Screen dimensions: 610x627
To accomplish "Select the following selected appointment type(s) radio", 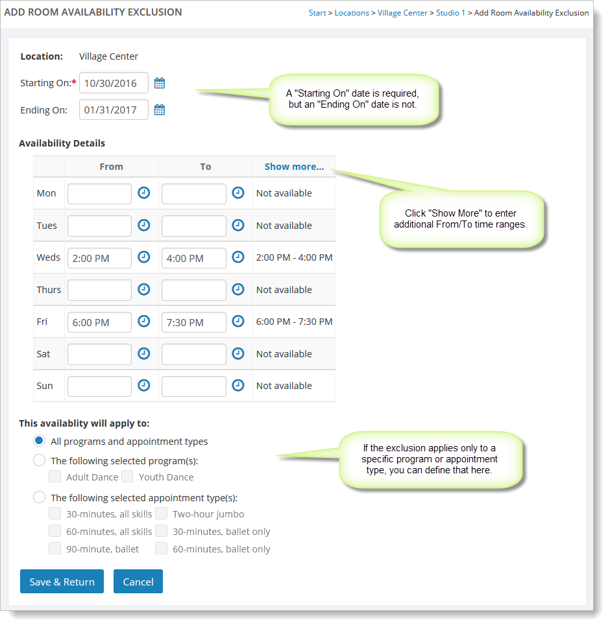I will pyautogui.click(x=39, y=497).
